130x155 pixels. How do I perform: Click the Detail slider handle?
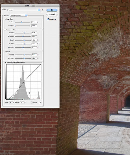pyautogui.click(x=24, y=40)
